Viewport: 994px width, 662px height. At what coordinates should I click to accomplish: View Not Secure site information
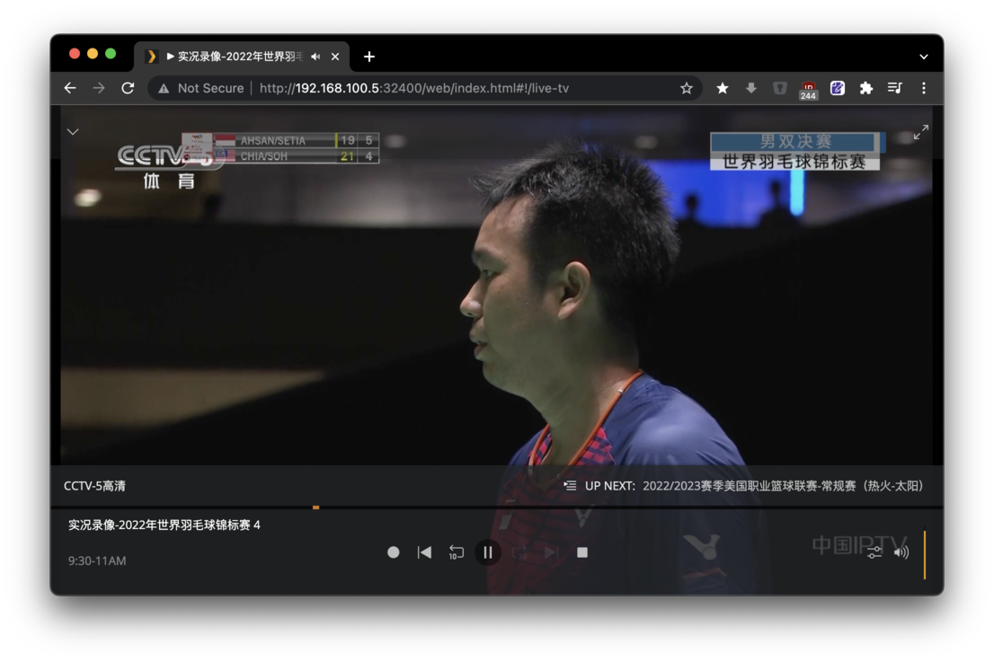coord(201,88)
